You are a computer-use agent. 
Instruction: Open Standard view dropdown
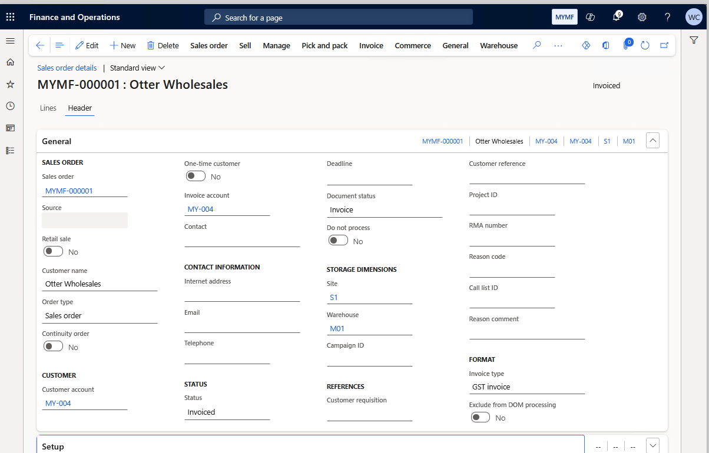(x=138, y=68)
